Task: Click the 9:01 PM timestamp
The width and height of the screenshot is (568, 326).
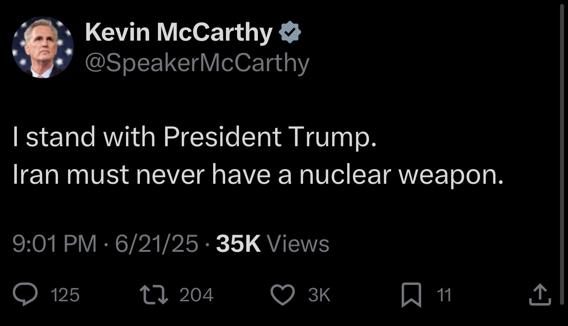Action: [x=54, y=244]
